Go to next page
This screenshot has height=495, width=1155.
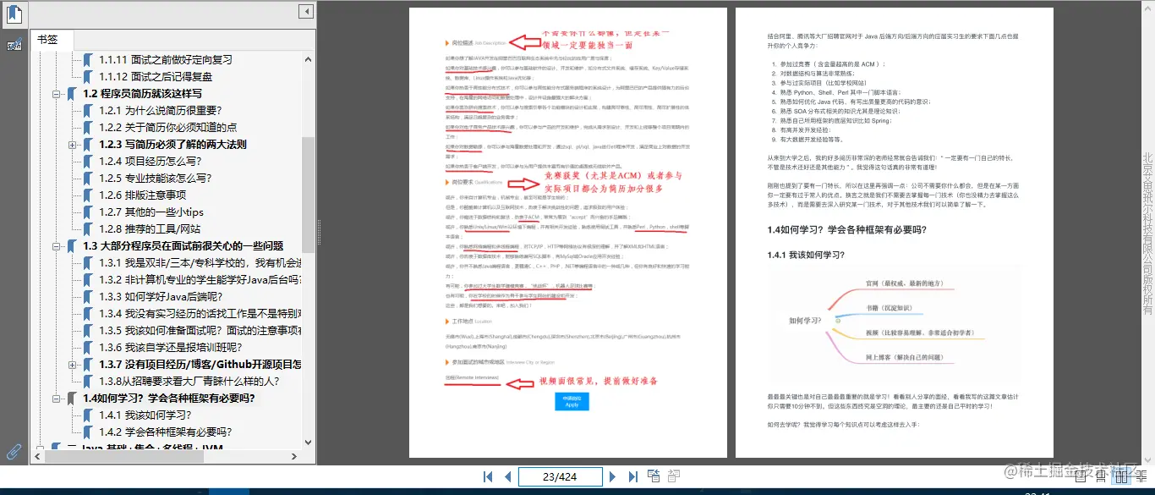coord(613,477)
